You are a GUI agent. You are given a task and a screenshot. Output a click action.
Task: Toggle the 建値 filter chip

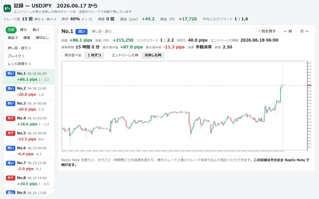coord(27,38)
